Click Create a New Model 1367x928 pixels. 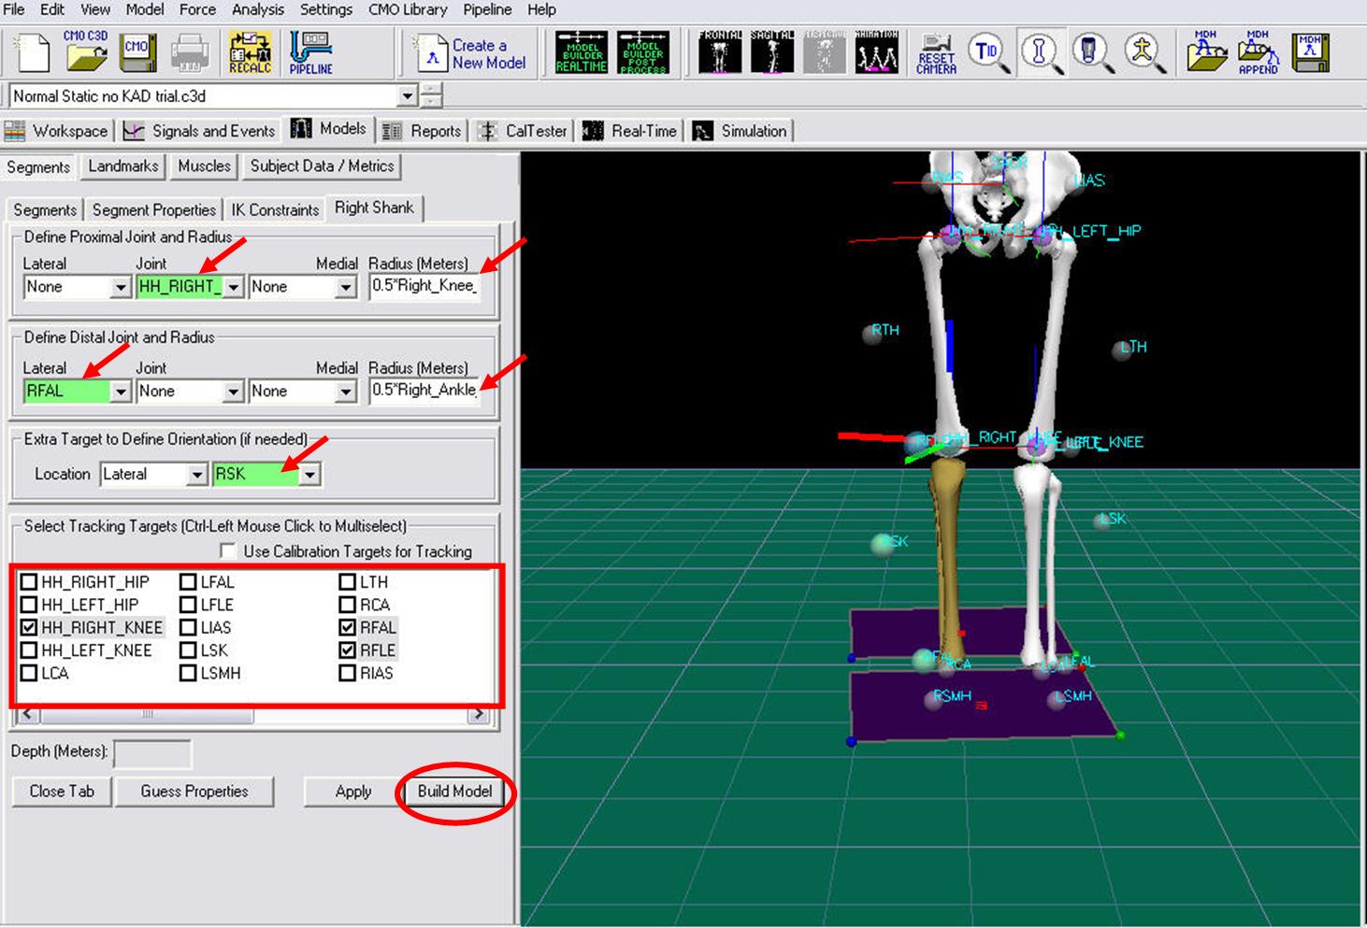(471, 53)
